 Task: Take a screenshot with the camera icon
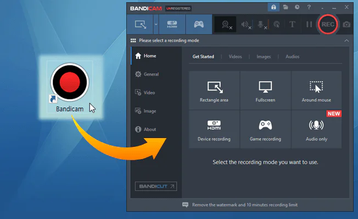click(x=346, y=24)
